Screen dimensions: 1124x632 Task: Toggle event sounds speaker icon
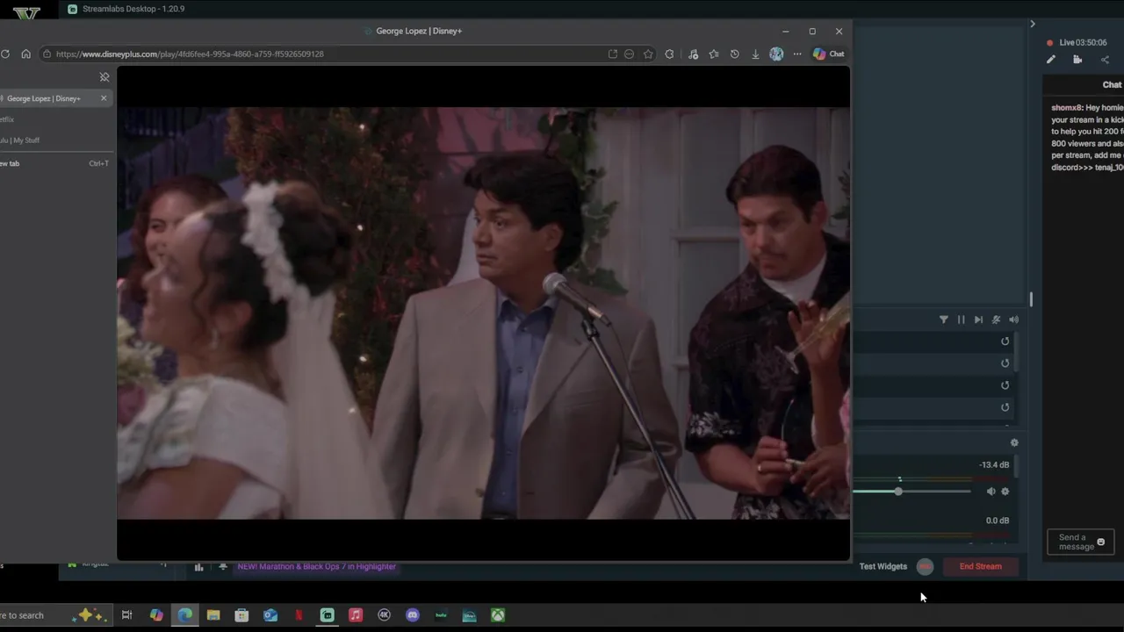[1013, 320]
